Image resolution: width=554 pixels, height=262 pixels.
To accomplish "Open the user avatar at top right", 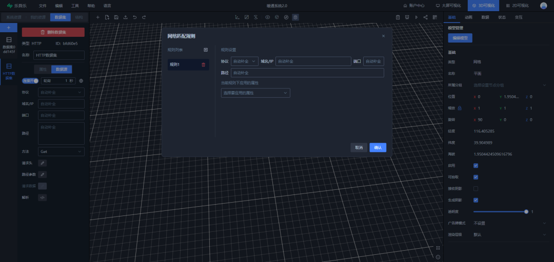I will pyautogui.click(x=543, y=6).
